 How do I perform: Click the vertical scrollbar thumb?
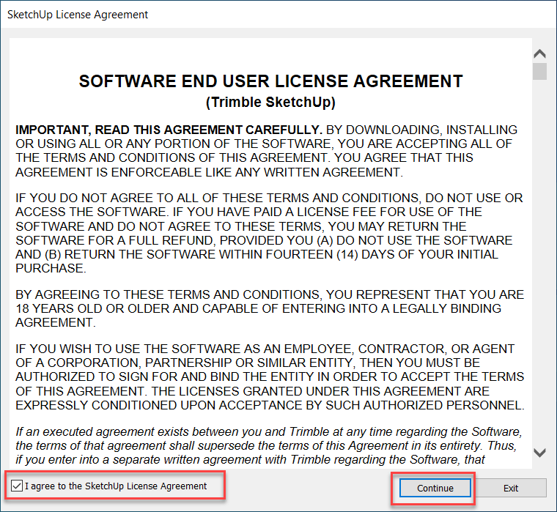click(540, 71)
